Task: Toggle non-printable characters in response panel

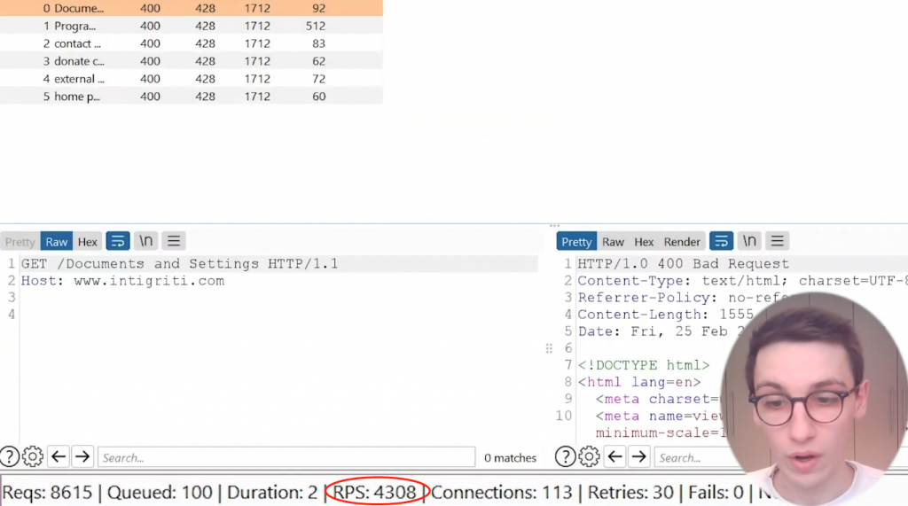Action: tap(749, 241)
